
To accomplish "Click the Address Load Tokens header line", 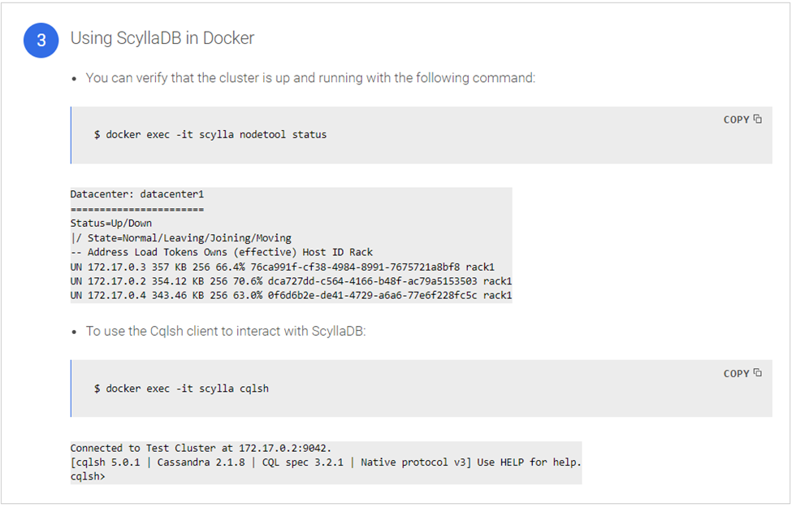I will (x=221, y=252).
